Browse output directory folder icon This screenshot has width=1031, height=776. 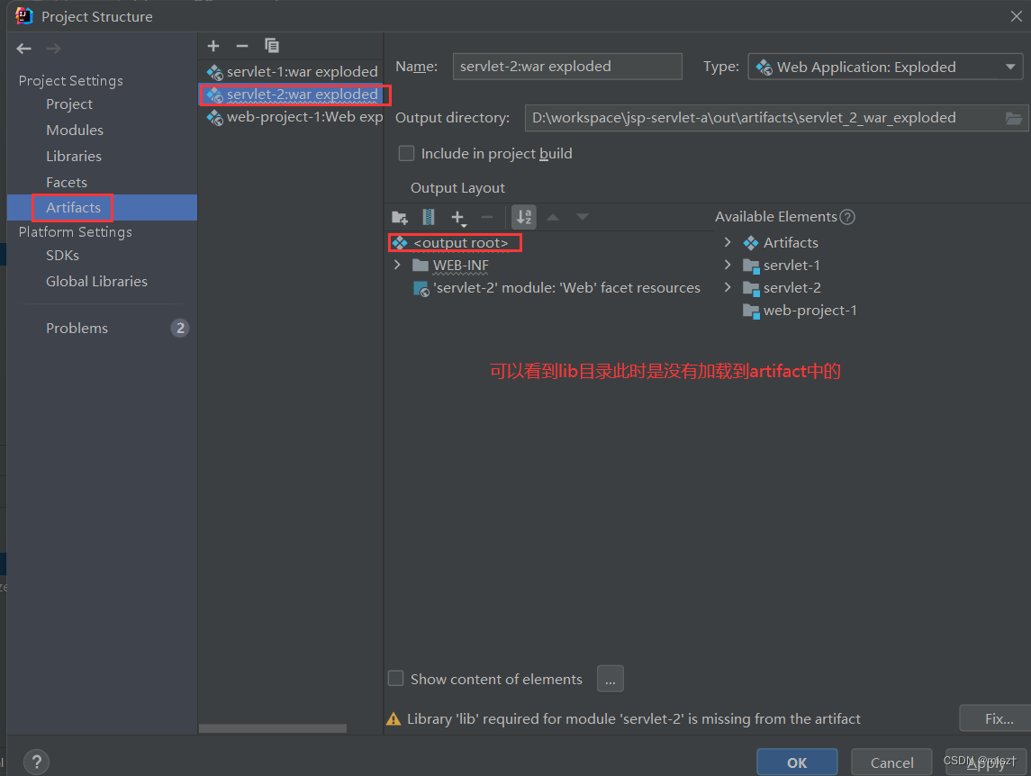coord(1013,118)
